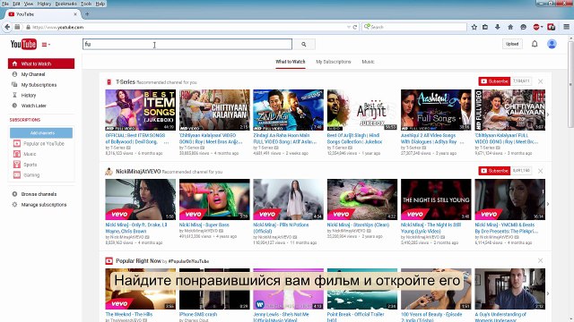Click the Adblock stop-sign icon
Image resolution: width=574 pixels, height=322 pixels.
pos(536,27)
